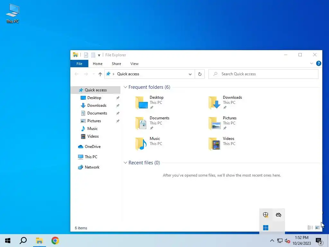Select the Pictures folder in Frequent folders
Viewport: 329px width, 247px height.
point(222,123)
